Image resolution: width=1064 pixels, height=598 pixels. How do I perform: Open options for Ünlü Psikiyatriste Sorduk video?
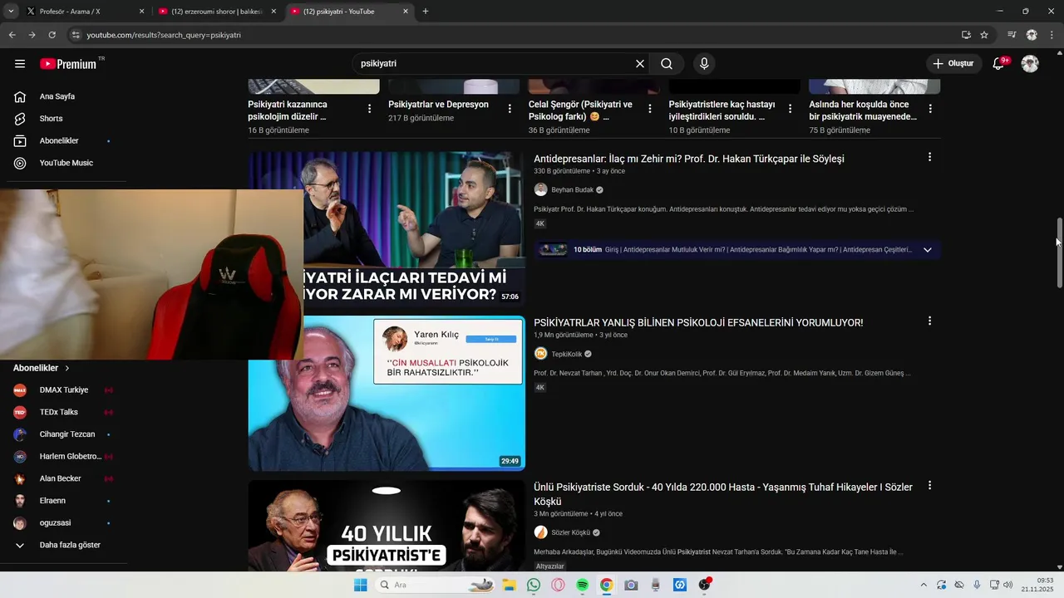tap(929, 485)
